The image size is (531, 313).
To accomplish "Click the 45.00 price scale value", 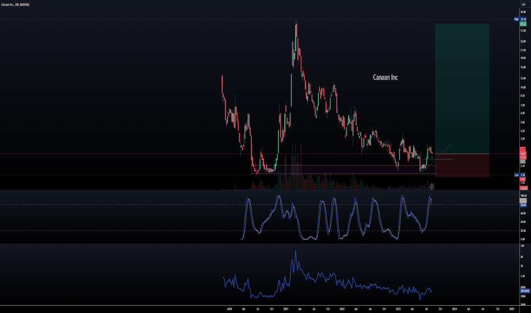I will (523, 12).
